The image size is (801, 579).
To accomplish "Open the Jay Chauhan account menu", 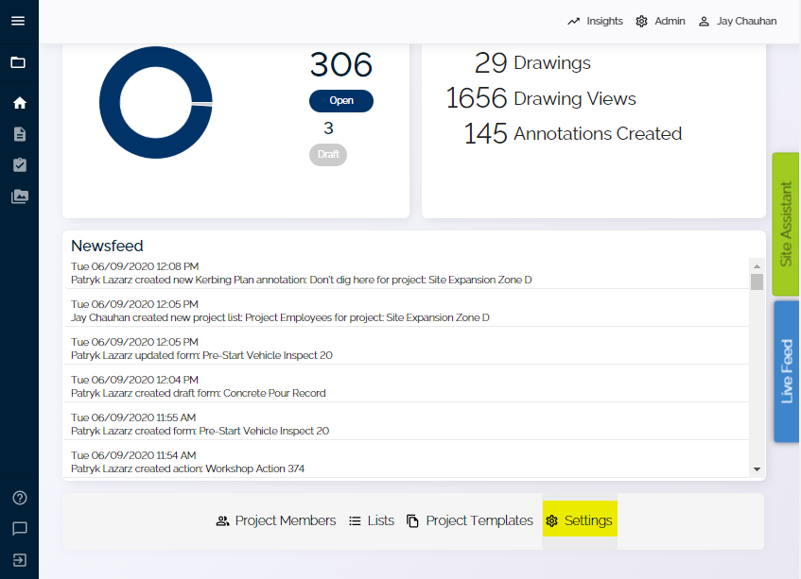I will click(738, 21).
